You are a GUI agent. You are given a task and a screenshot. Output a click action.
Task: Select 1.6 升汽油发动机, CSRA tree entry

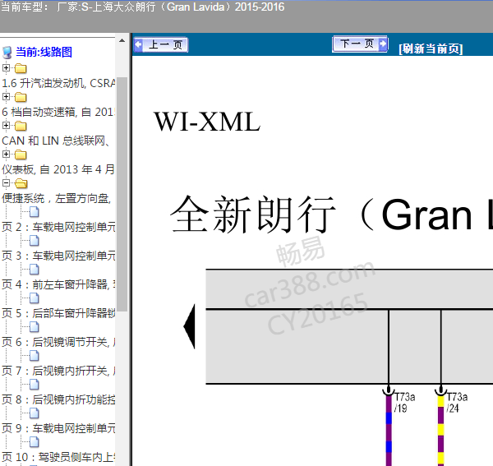click(x=58, y=83)
